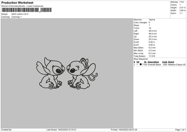Click the 'Created By:' footer label
The image size is (187, 132).
click(7, 130)
